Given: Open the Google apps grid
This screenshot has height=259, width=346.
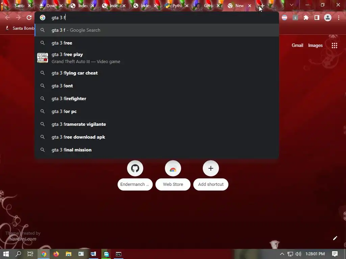Looking at the screenshot, I should 335,46.
